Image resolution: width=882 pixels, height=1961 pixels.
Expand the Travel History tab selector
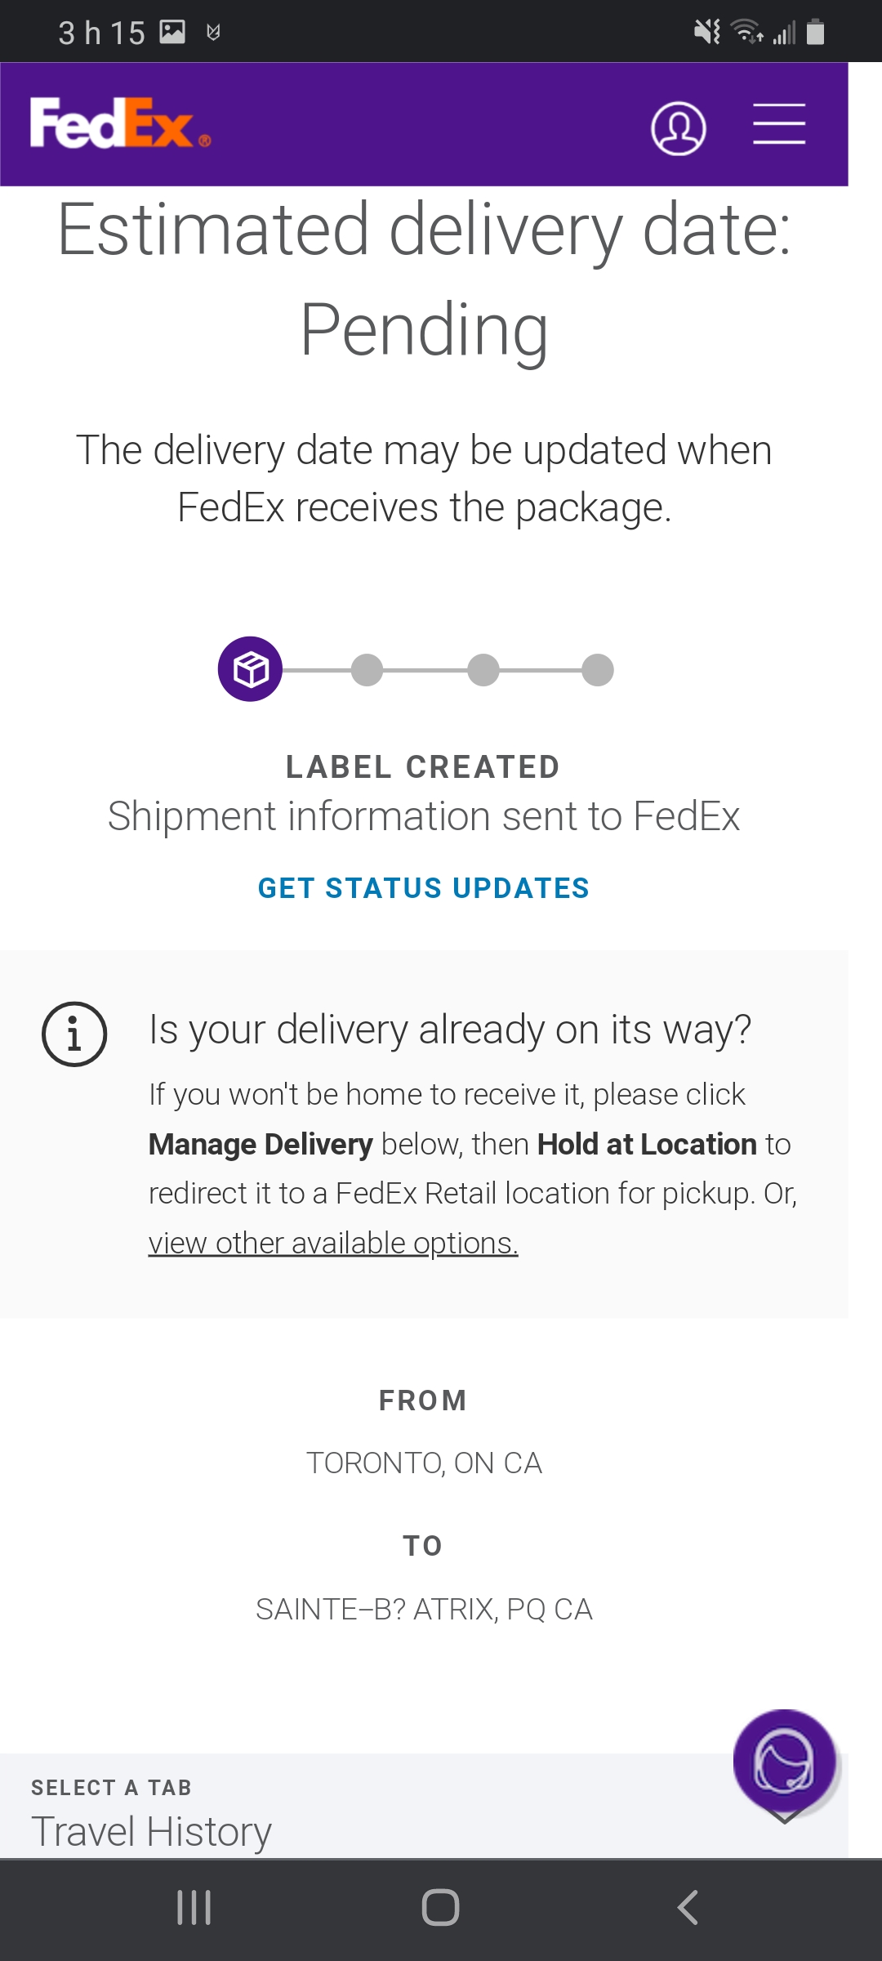(x=424, y=1807)
